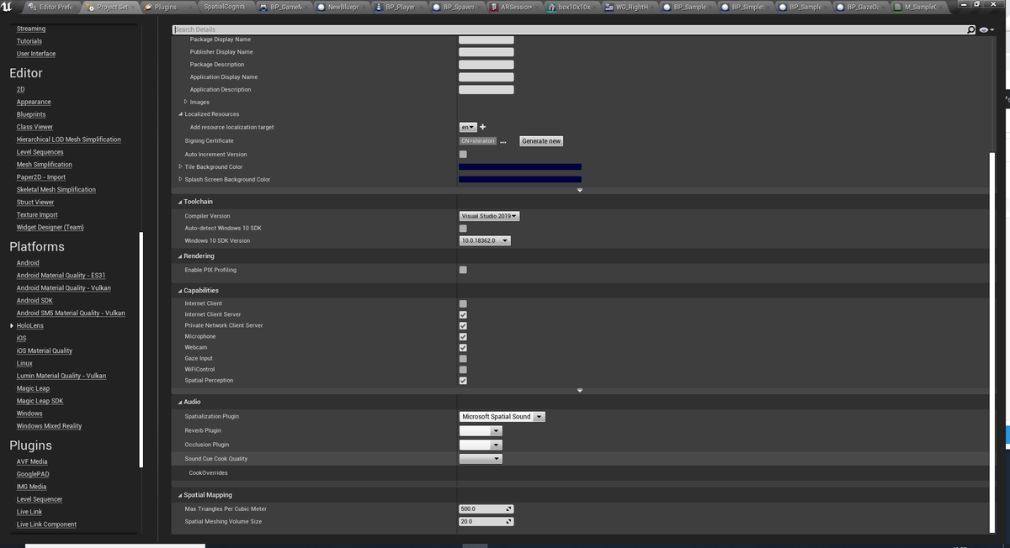The image size is (1010, 548).
Task: Click Max Triangles Per Cubic Meter field
Action: pos(486,509)
